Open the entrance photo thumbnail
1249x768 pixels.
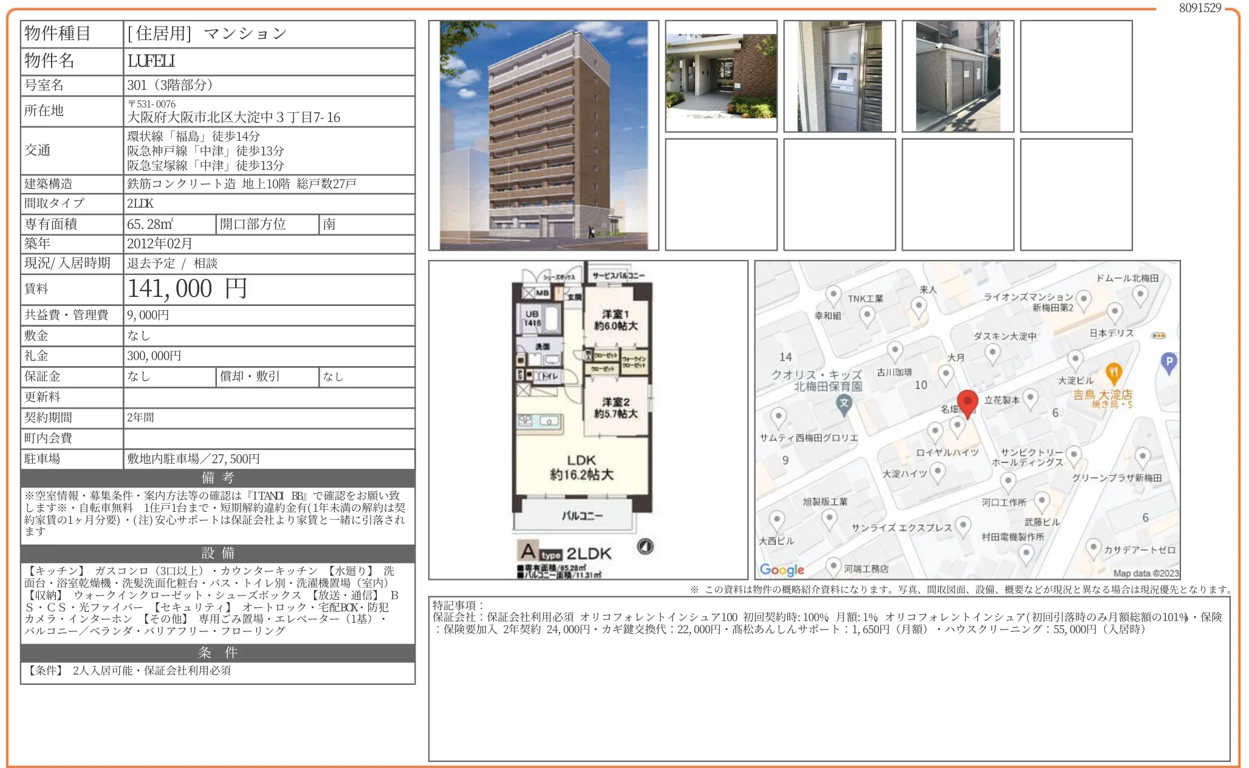pyautogui.click(x=721, y=76)
